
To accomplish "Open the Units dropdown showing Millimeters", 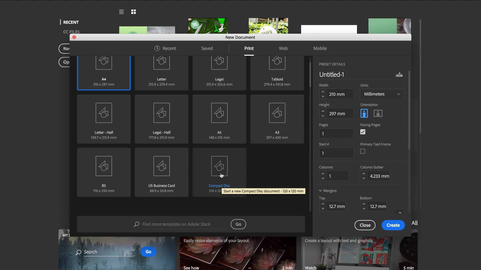I will pos(382,94).
